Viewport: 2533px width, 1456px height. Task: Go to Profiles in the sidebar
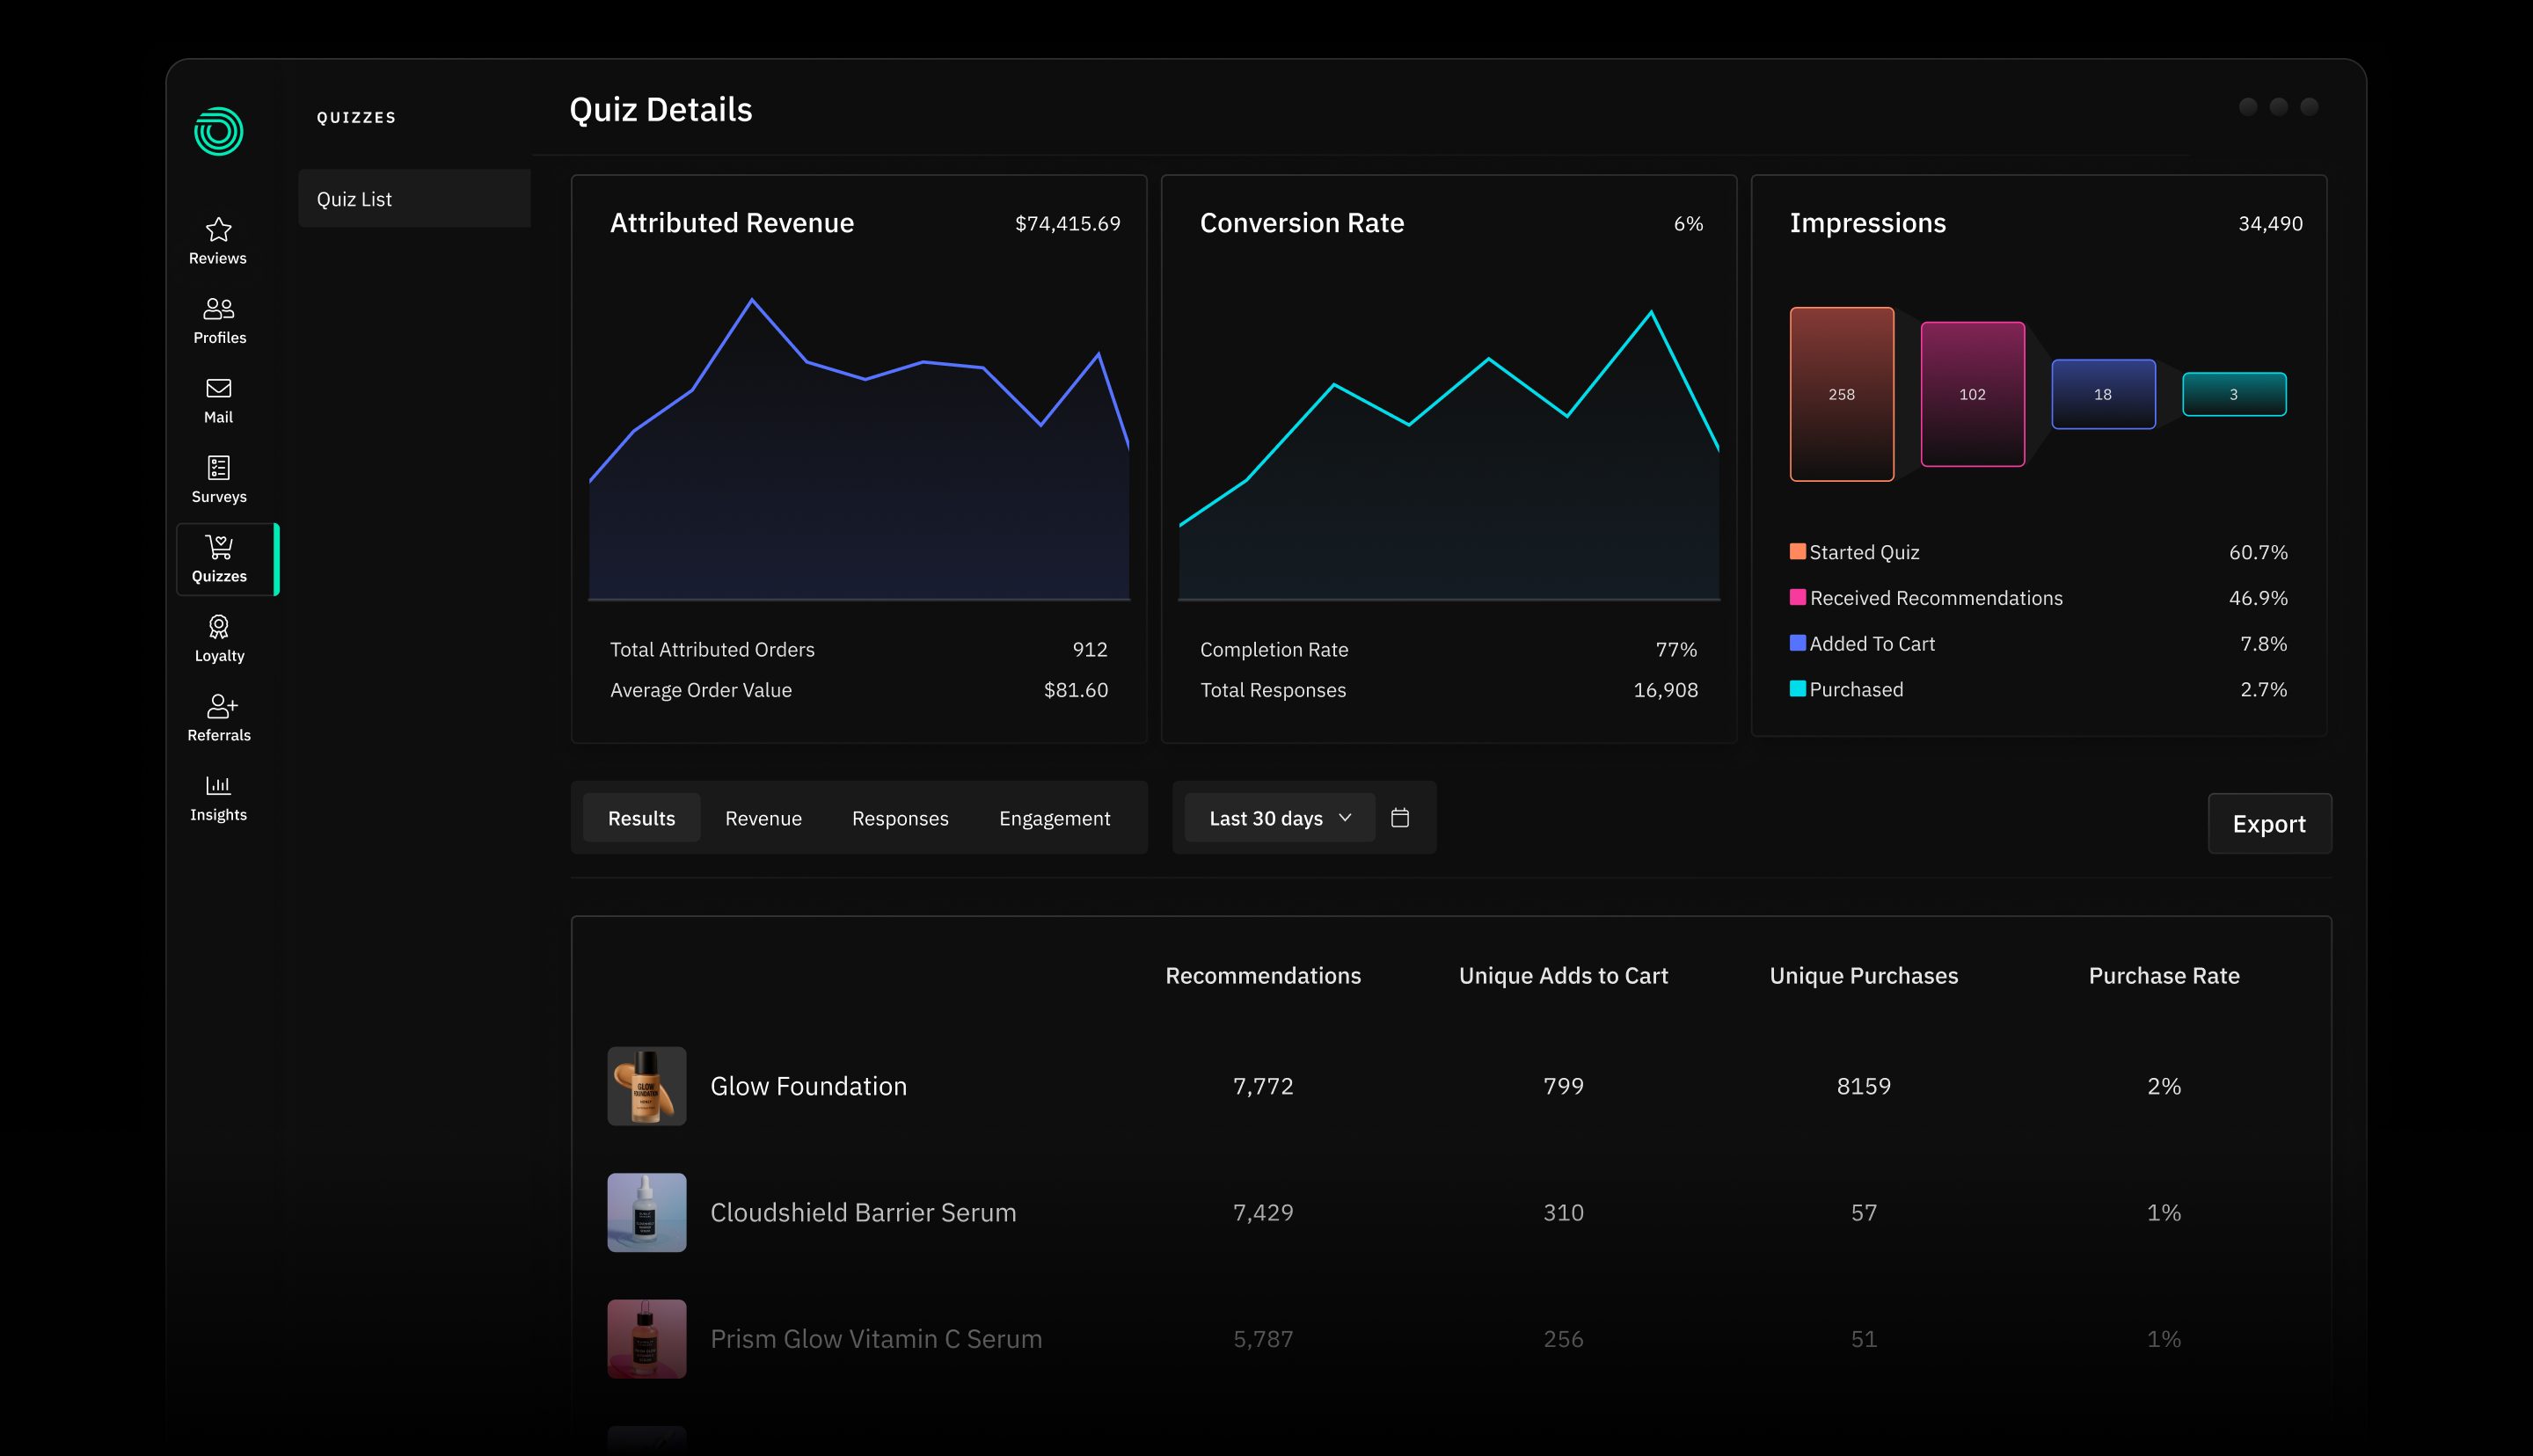click(219, 321)
